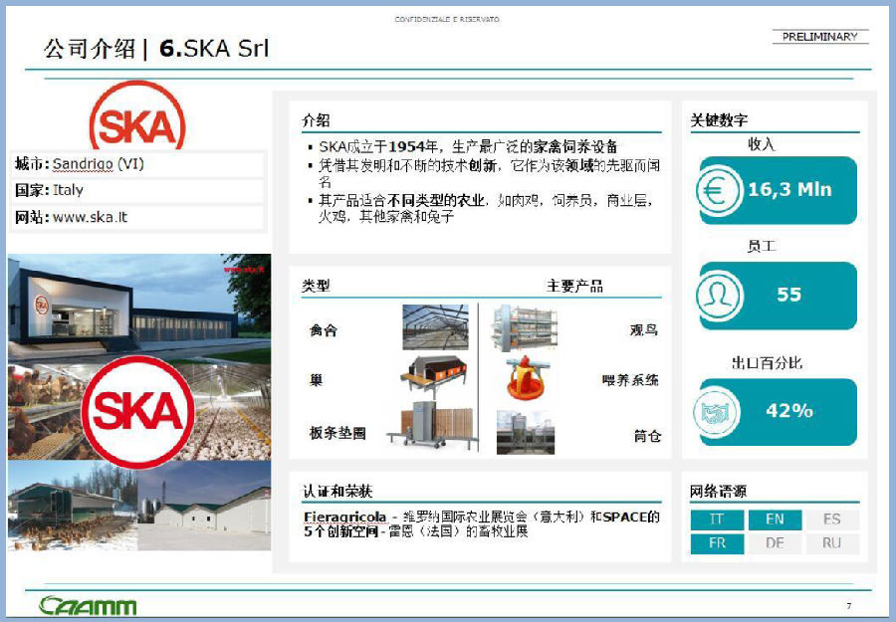Select the EN language tag

pos(775,519)
